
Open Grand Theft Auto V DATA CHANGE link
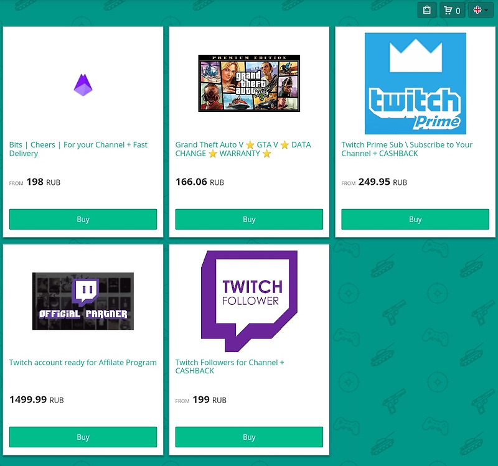coord(243,149)
